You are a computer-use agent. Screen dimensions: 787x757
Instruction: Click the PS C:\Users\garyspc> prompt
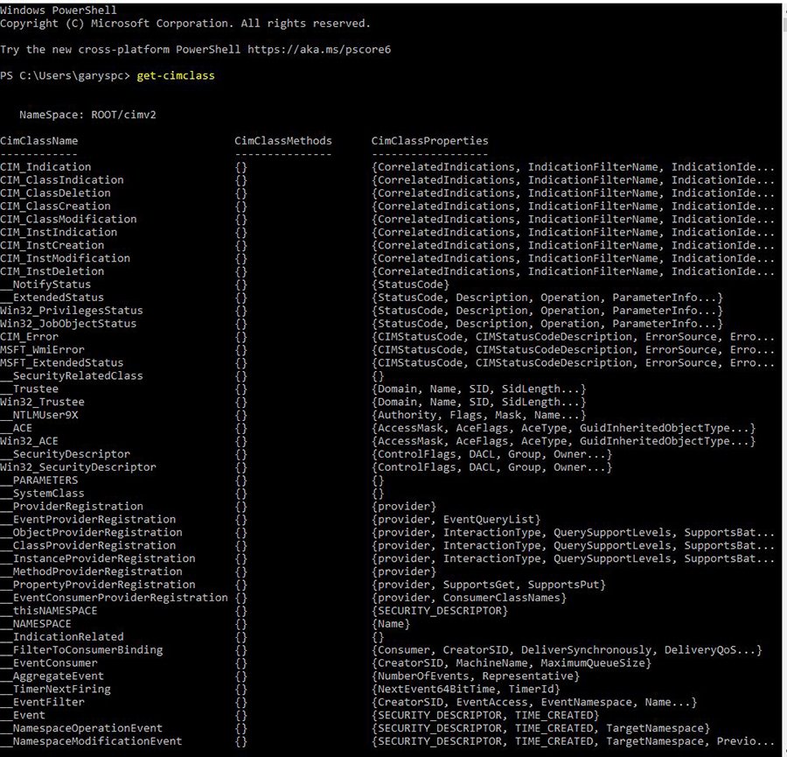point(65,76)
